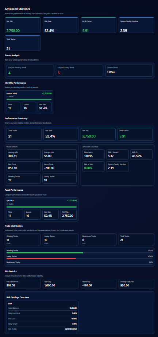
Task: Click the Longest Losing Streak card
Action: (x=80, y=70)
